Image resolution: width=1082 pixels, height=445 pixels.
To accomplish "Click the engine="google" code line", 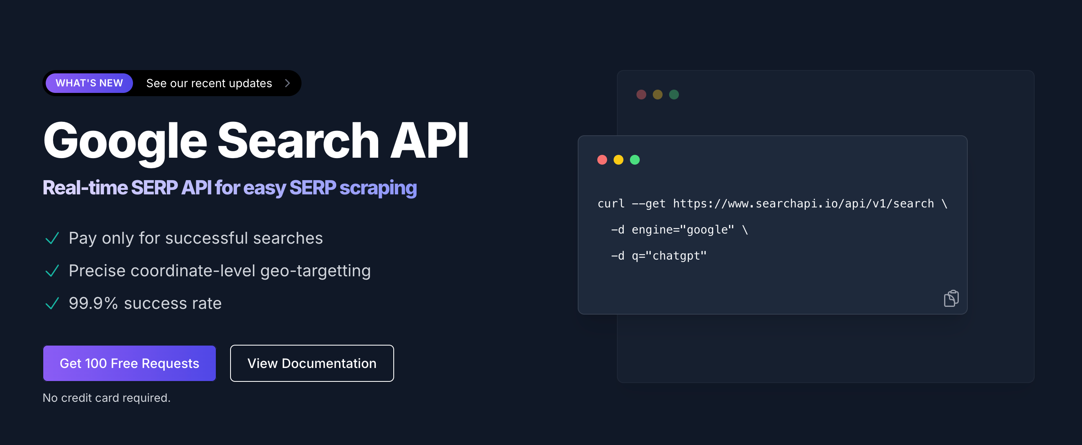I will tap(679, 230).
